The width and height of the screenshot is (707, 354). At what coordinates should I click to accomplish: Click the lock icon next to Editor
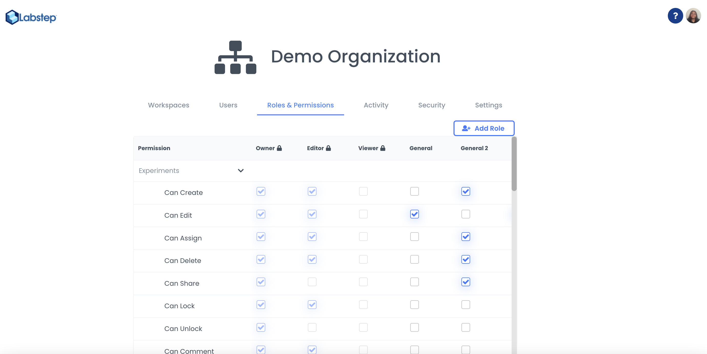pos(328,148)
